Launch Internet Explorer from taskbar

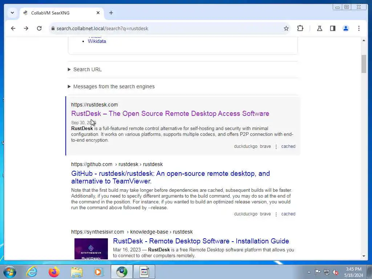point(32,272)
